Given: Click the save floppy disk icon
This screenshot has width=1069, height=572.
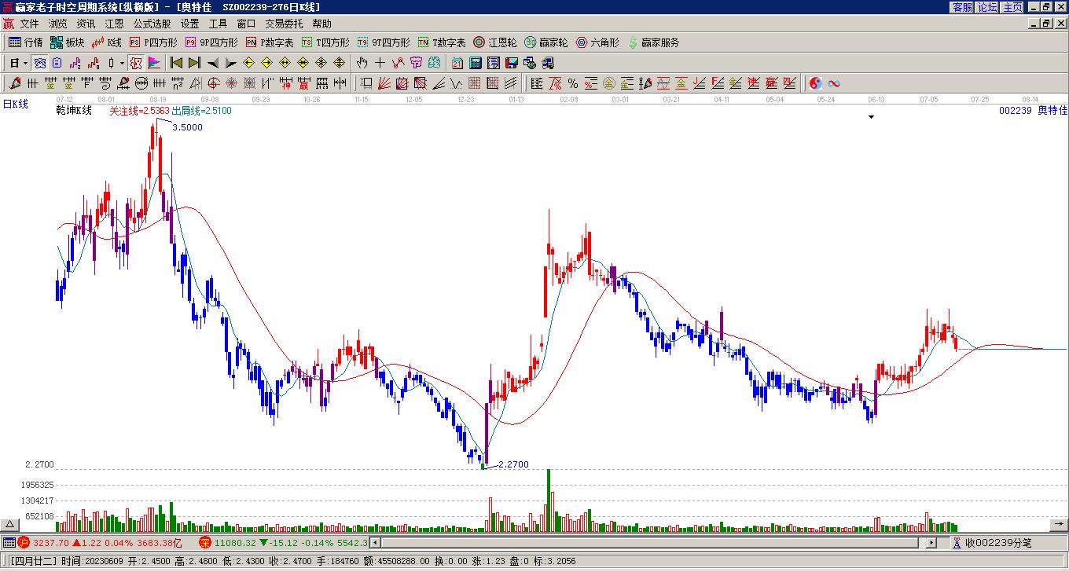Looking at the screenshot, I should pos(512,63).
